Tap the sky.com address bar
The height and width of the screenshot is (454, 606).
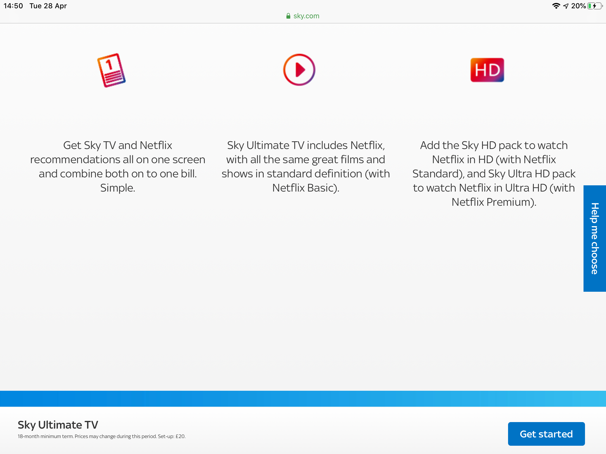(x=303, y=16)
